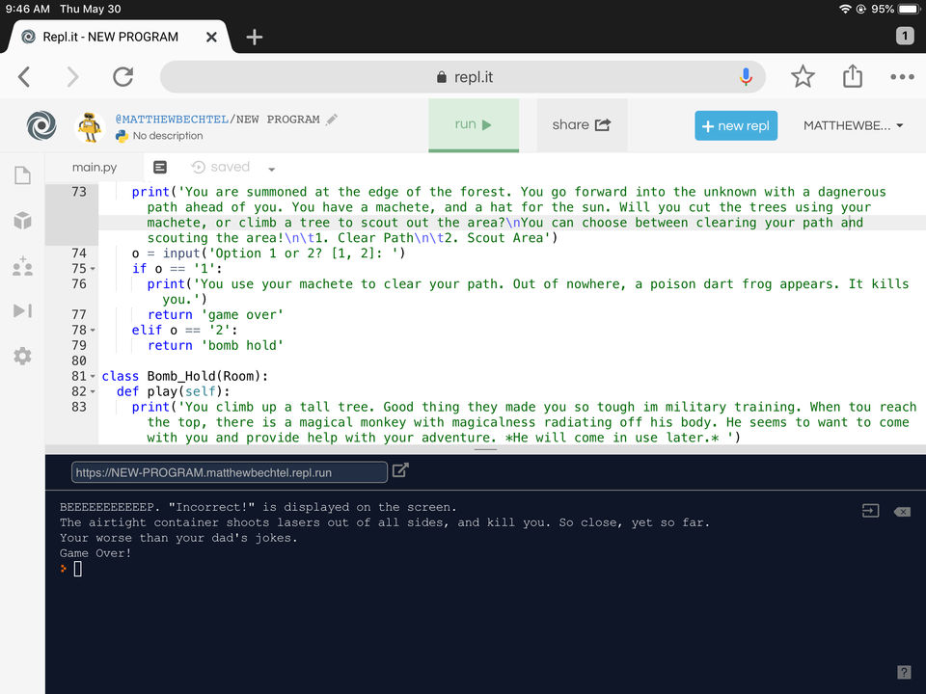Viewport: 926px width, 694px height.
Task: Select the Repl.it - NEW PROGRAM browser tab
Action: pos(110,38)
